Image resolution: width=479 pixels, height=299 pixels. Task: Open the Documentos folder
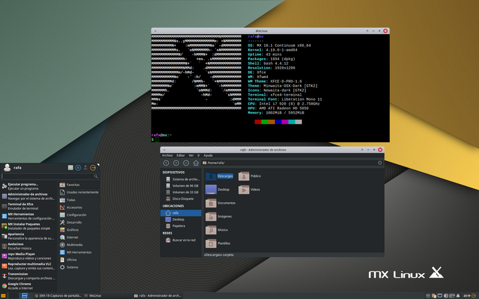click(220, 203)
